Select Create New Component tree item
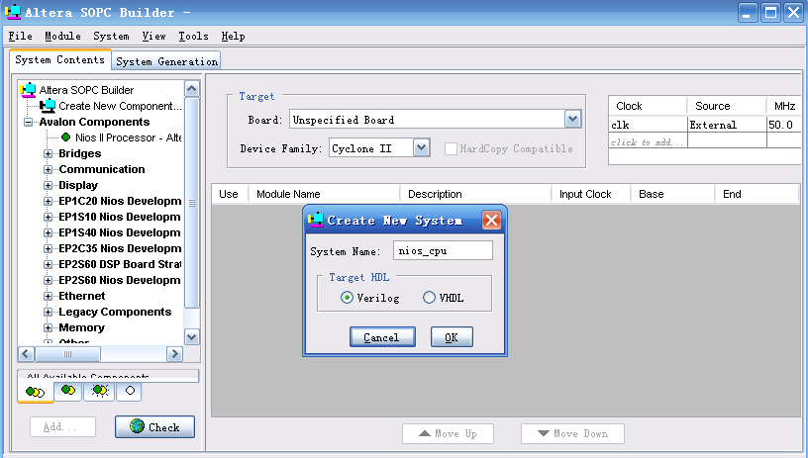The height and width of the screenshot is (458, 808). (120, 106)
